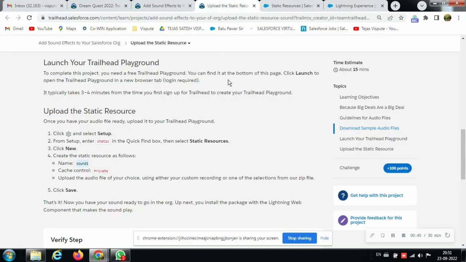
Task: Open the Vispute bookmarks folder
Action: (x=143, y=28)
